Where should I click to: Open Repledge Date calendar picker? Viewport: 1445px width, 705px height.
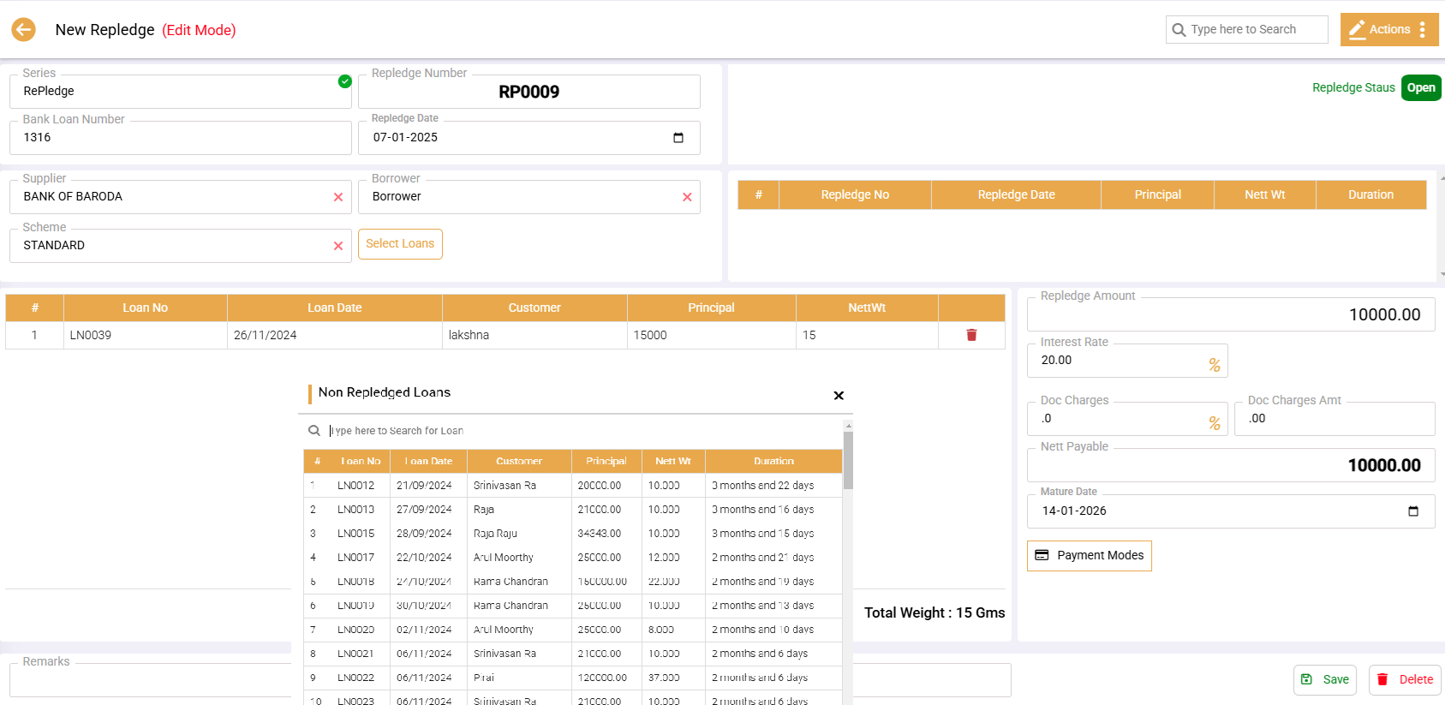(x=678, y=138)
